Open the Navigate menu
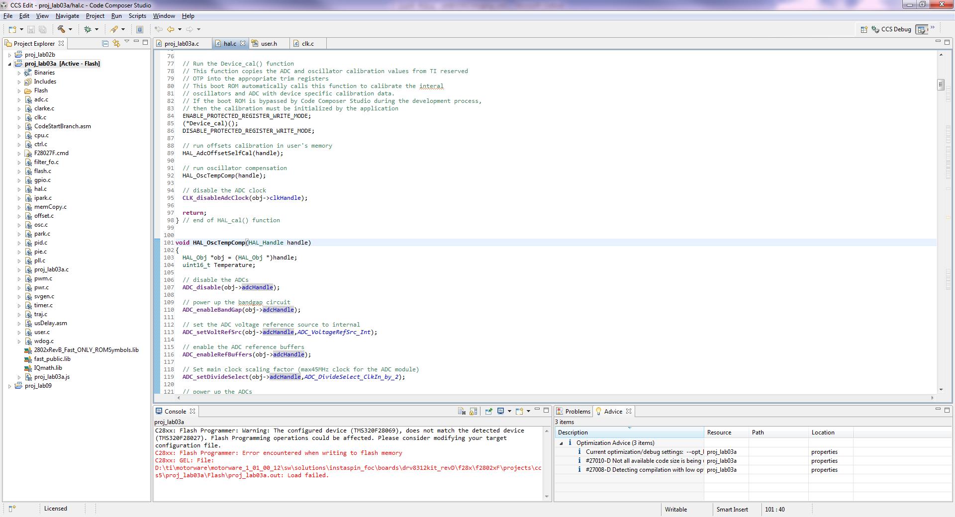 [67, 16]
